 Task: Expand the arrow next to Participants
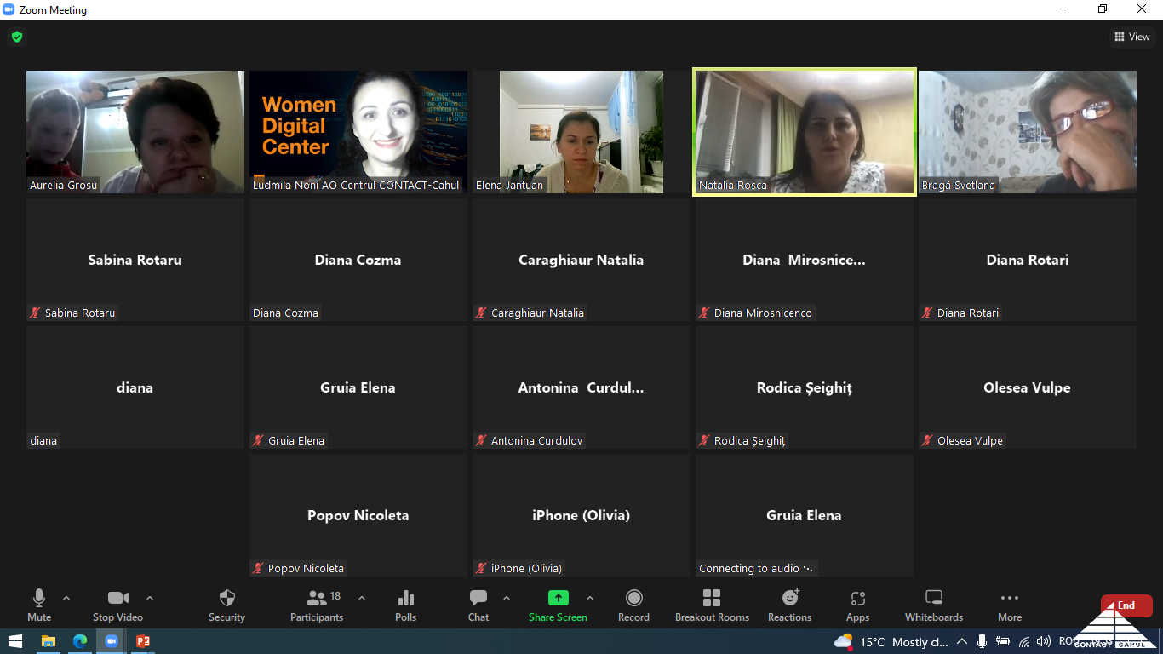point(361,598)
